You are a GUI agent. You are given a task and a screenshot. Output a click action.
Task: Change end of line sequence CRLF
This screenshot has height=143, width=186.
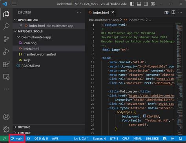click(126, 139)
